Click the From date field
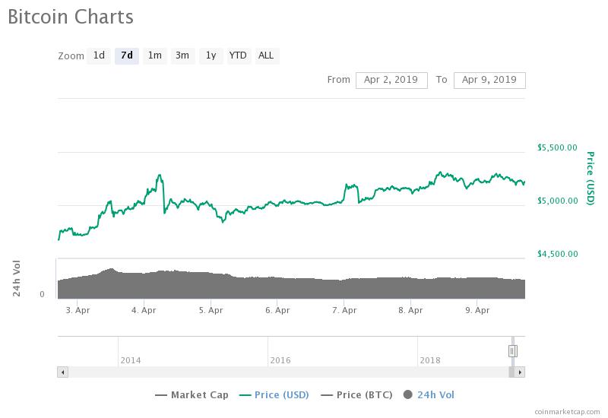Image resolution: width=608 pixels, height=418 pixels. [391, 80]
